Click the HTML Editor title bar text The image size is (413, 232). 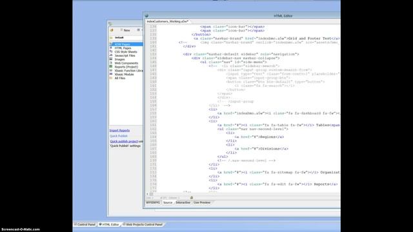[x=283, y=15]
